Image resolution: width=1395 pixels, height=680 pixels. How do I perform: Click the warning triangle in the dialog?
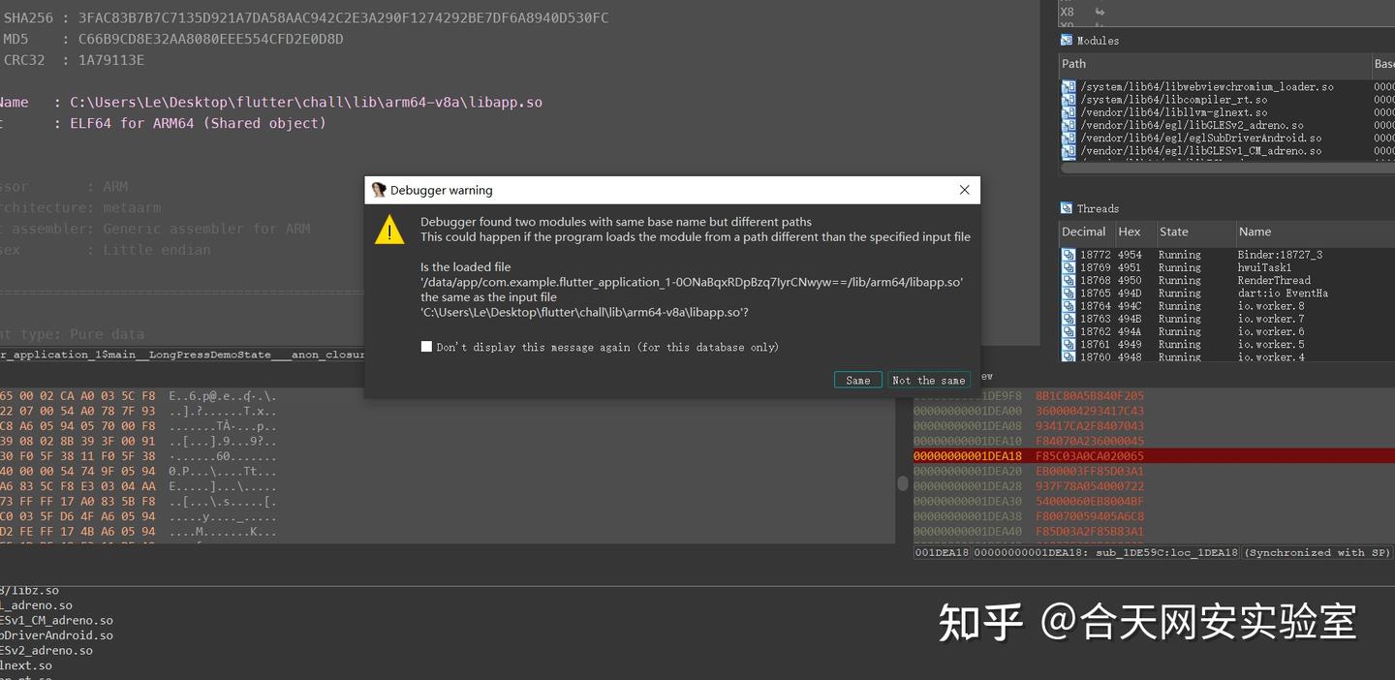coord(387,230)
